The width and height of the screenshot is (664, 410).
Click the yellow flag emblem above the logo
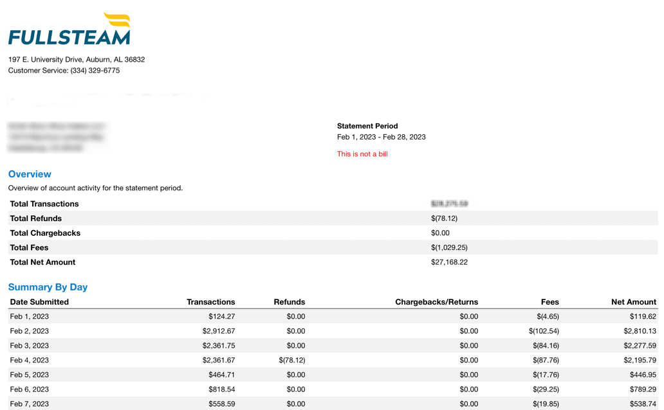[116, 17]
